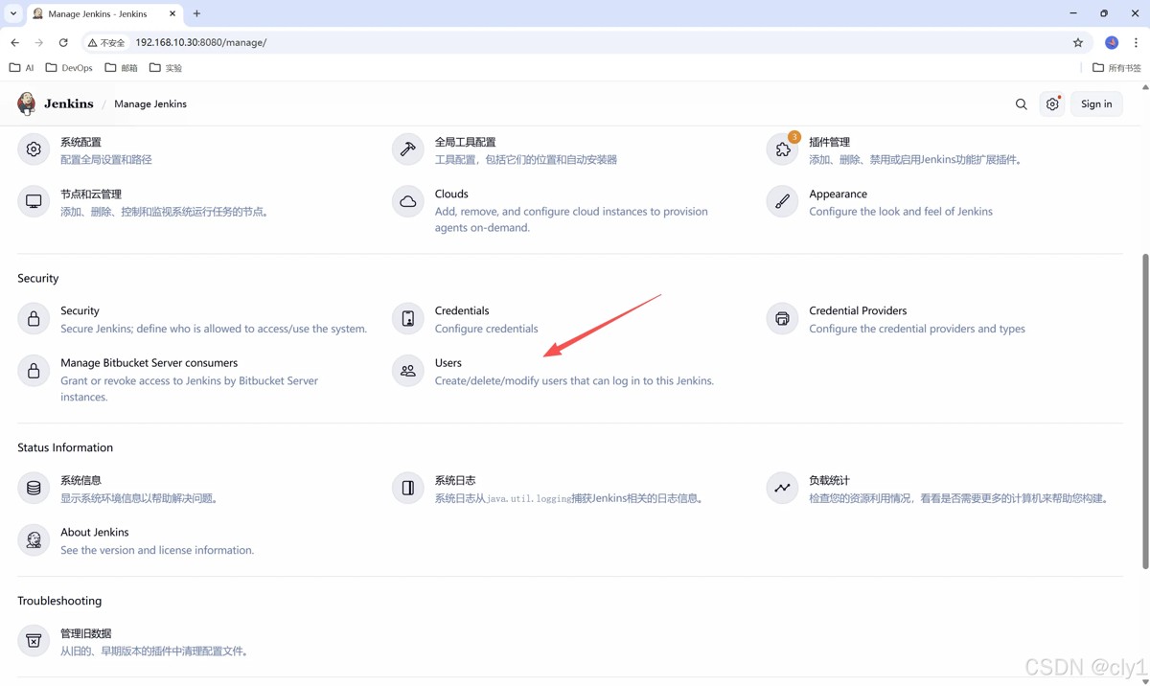1150x686 pixels.
Task: Open the 插件管理 puzzle icon
Action: coord(783,149)
